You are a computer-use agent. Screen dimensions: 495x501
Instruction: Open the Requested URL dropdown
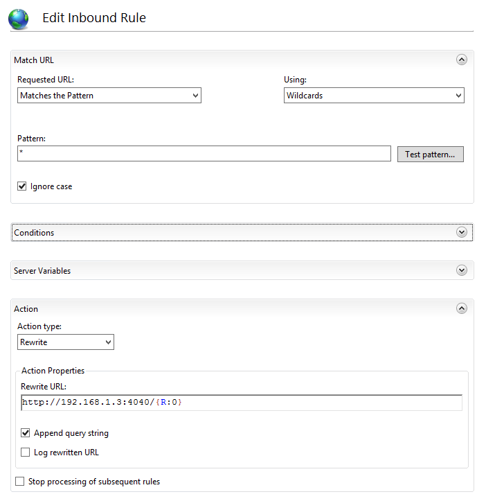109,95
